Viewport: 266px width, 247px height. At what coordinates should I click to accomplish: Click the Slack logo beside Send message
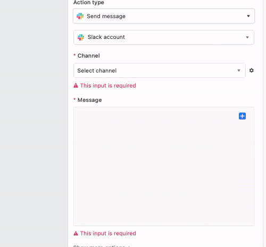(x=80, y=16)
